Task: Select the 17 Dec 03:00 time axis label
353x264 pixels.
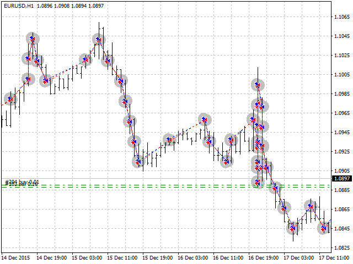Action: 298,258
